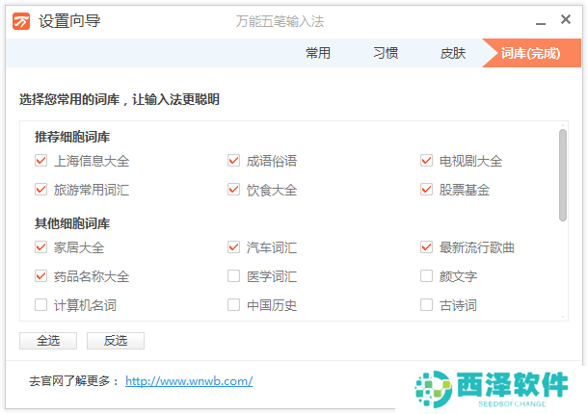Go to the 皮肤 tab
Viewport: 588px width, 414px height.
453,53
